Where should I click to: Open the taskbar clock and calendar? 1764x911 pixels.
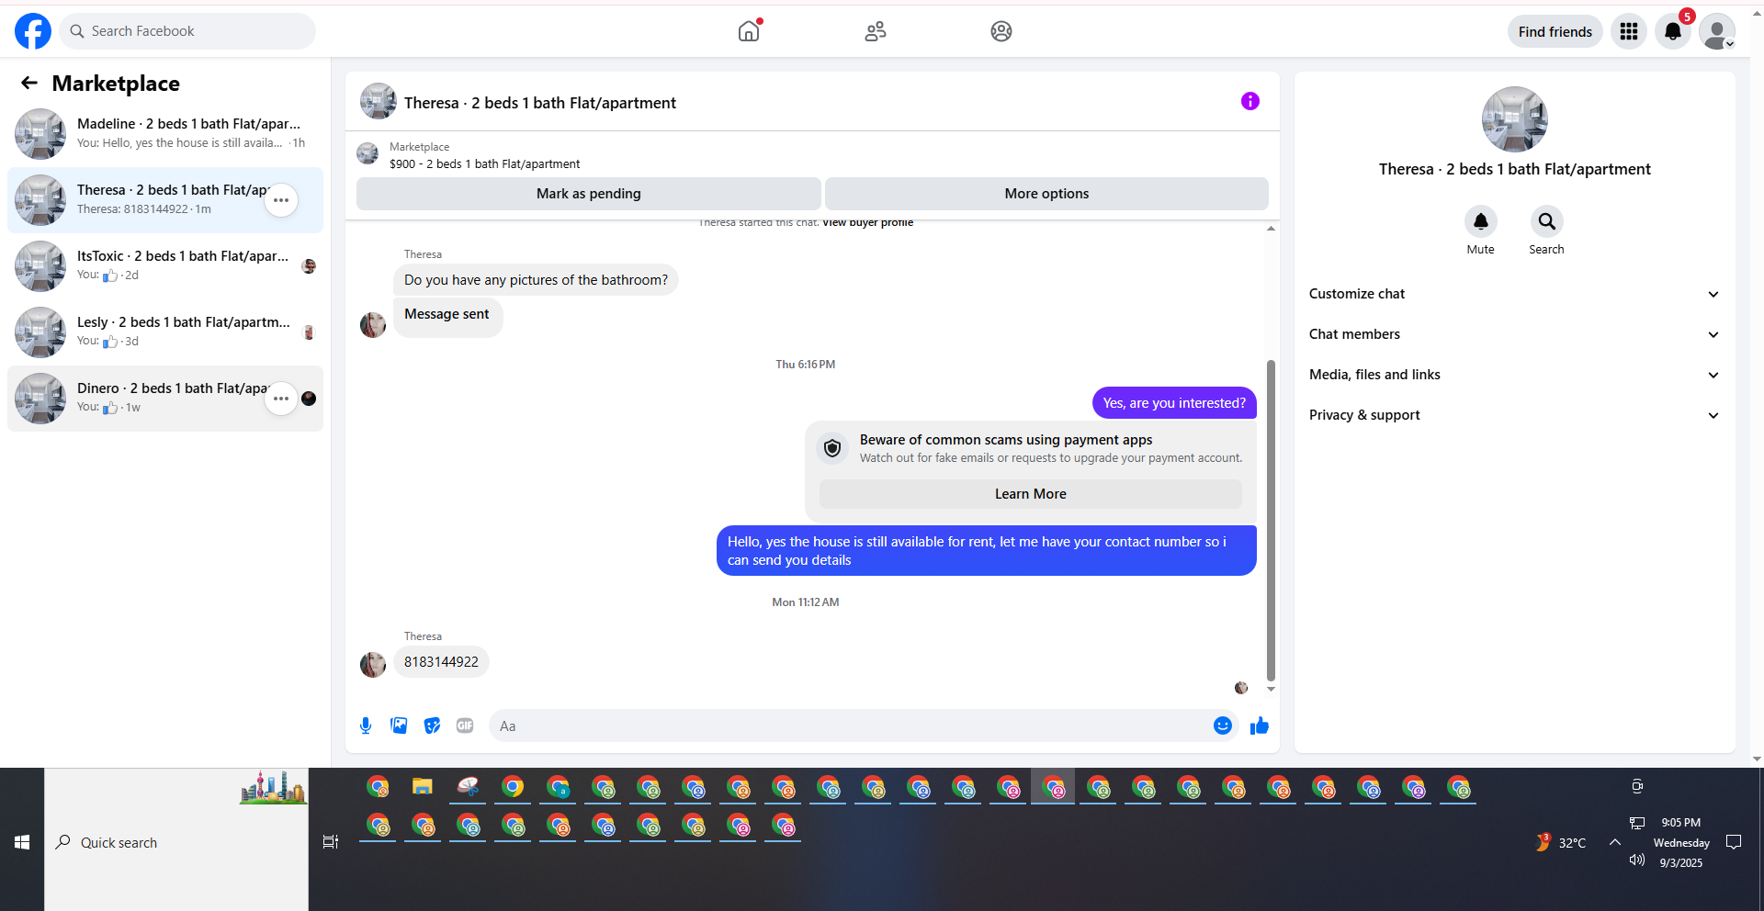click(x=1681, y=842)
